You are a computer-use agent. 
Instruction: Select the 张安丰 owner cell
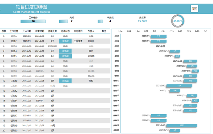tap(91, 41)
